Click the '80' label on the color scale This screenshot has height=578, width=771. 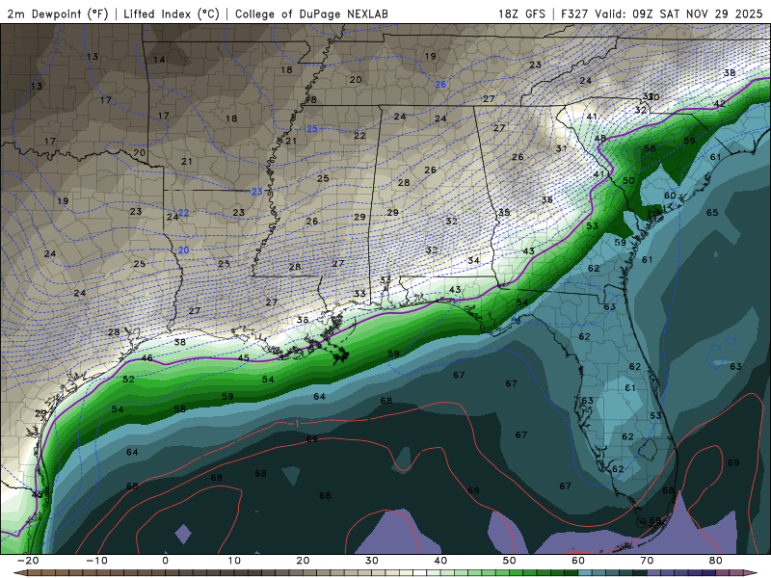pos(716,561)
